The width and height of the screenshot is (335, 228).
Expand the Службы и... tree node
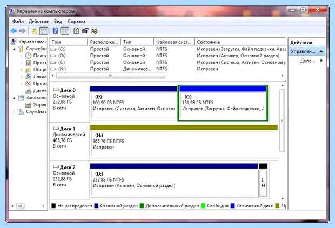[14, 112]
